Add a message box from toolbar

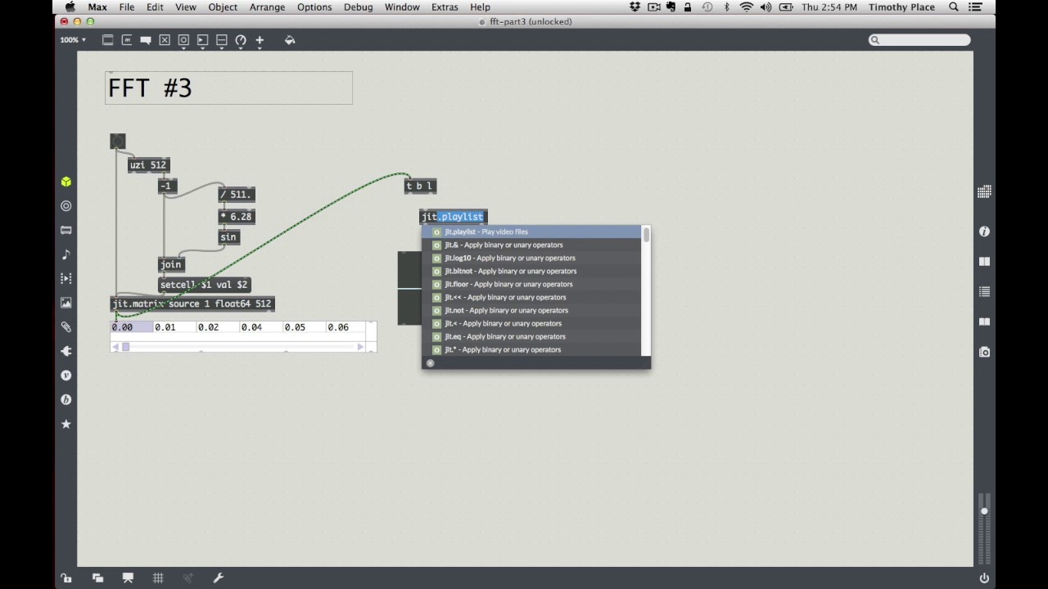coord(127,39)
